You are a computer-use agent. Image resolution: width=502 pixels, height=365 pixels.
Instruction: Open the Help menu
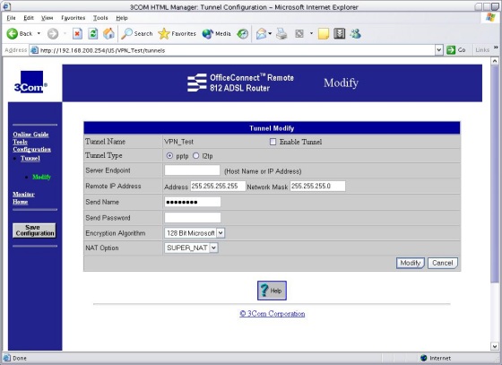pos(122,18)
